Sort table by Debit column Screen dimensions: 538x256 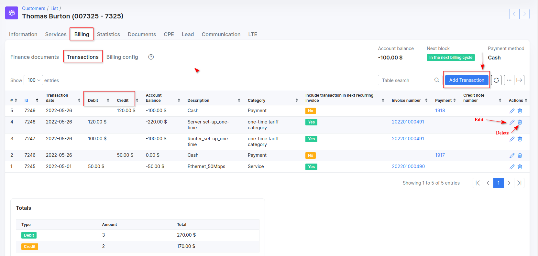[93, 100]
